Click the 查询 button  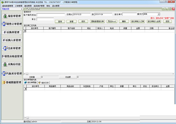tap(60, 21)
